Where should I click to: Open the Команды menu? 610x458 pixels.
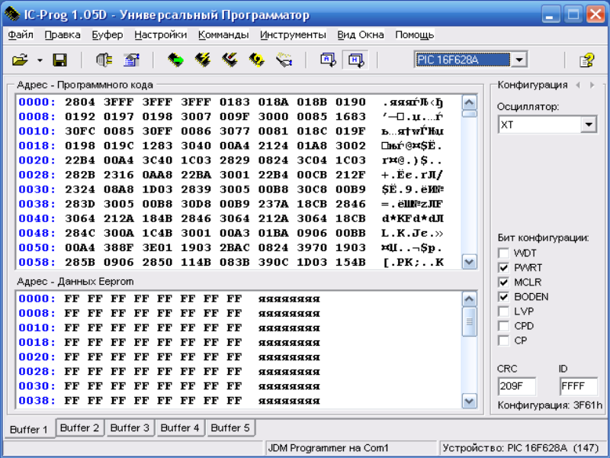(x=223, y=34)
